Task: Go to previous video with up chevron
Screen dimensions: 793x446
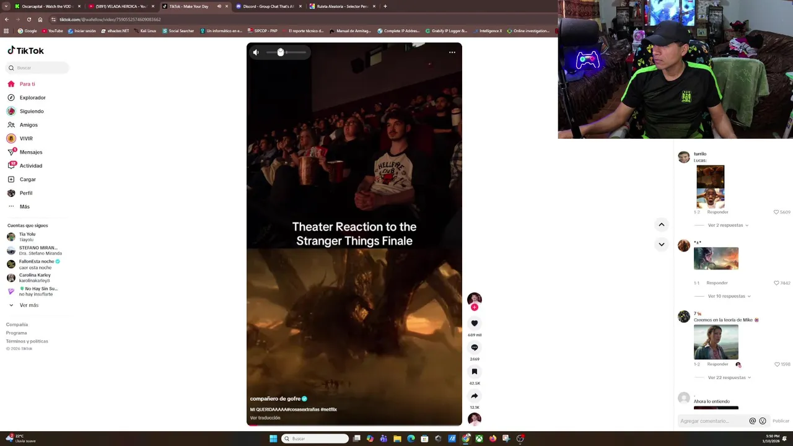Action: (662, 225)
